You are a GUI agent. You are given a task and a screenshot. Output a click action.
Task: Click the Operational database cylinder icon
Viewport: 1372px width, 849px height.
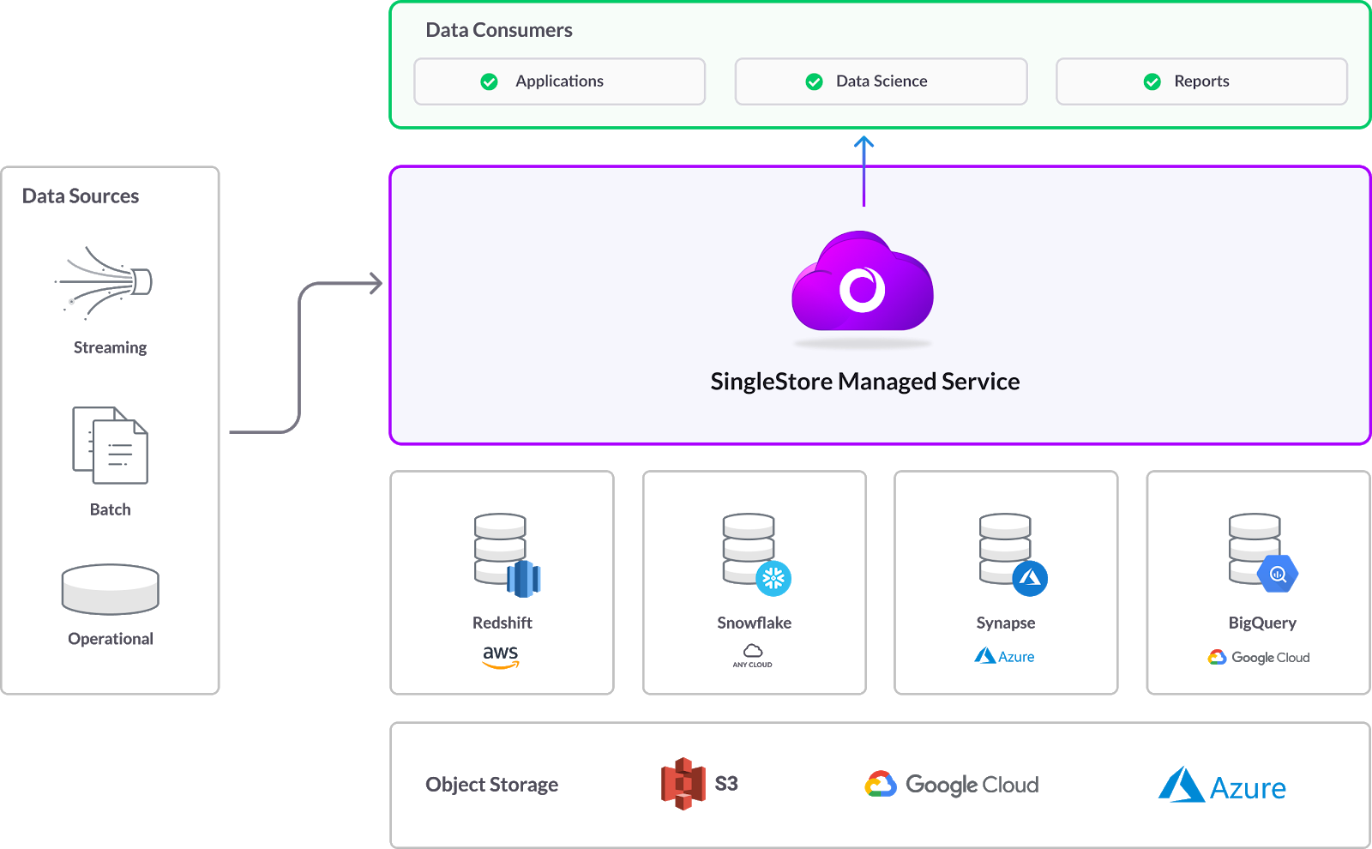coord(109,589)
